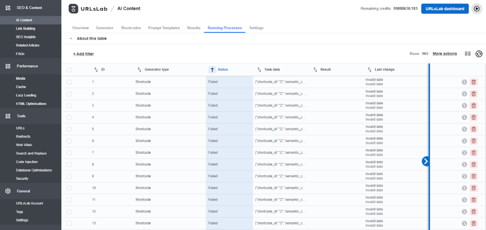Toggle the select-all checkbox in table header
Image resolution: width=486 pixels, height=230 pixels.
pyautogui.click(x=69, y=70)
